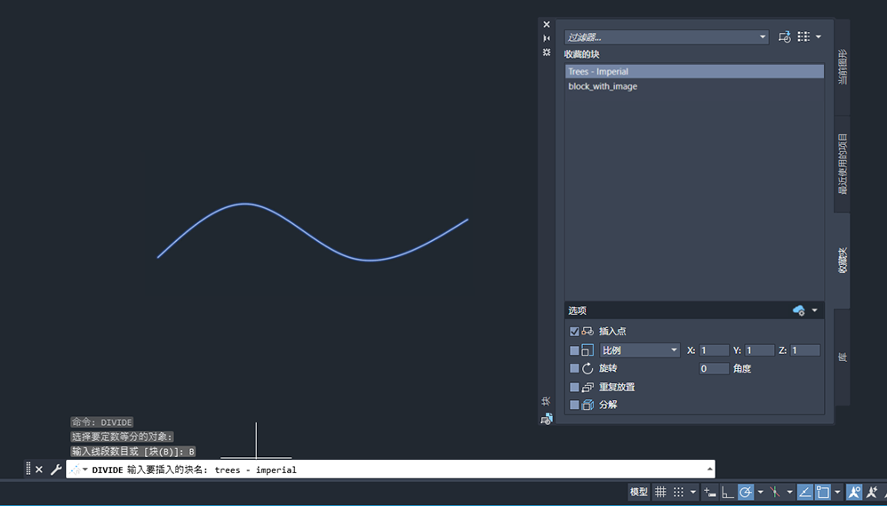The height and width of the screenshot is (506, 887).
Task: Click the rotation angle (角度) field
Action: tap(714, 368)
